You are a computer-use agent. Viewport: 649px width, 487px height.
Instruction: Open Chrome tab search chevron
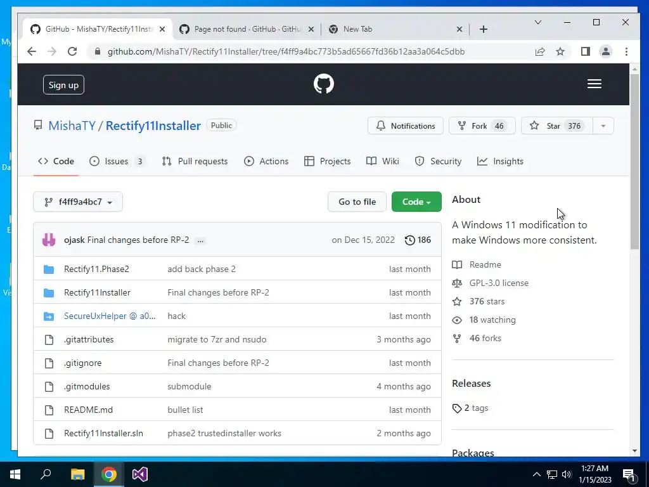pyautogui.click(x=537, y=22)
